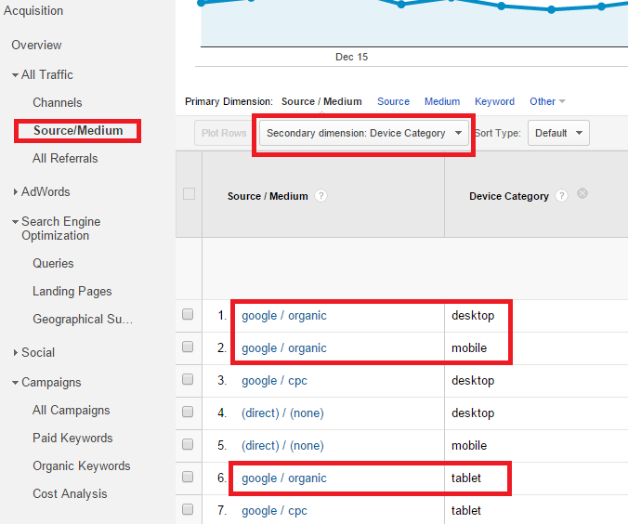Open the Secondary dimension: Device Category dropdown
Image resolution: width=628 pixels, height=524 pixels.
(363, 133)
